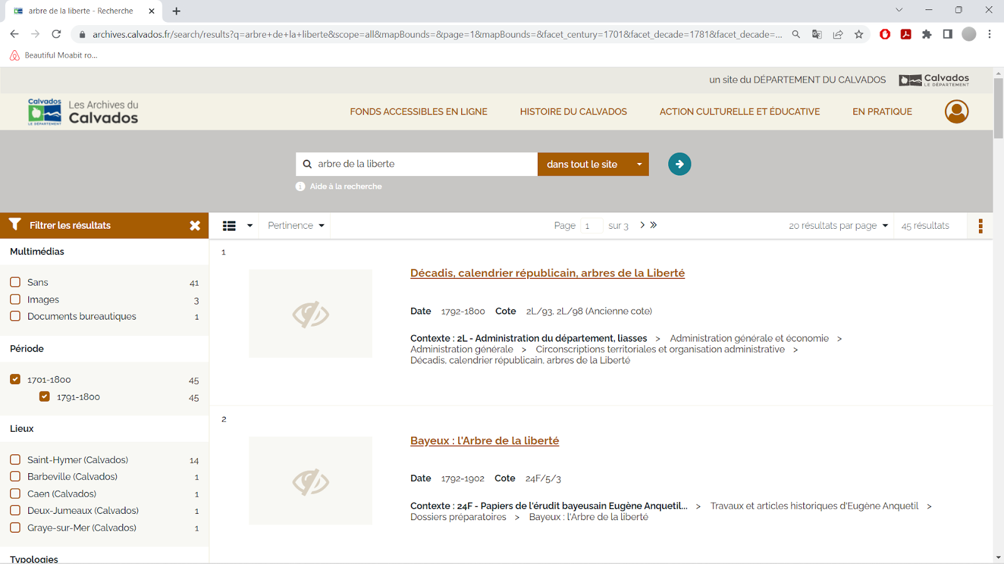Click the user account profile icon

point(956,112)
